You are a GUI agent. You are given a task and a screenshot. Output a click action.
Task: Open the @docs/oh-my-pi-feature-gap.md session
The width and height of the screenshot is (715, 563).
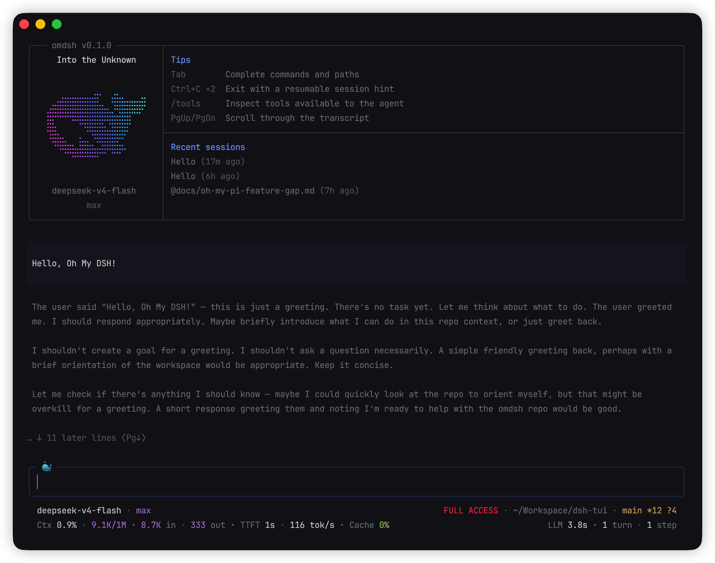point(265,191)
